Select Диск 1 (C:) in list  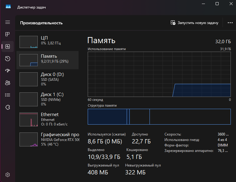click(x=47, y=99)
